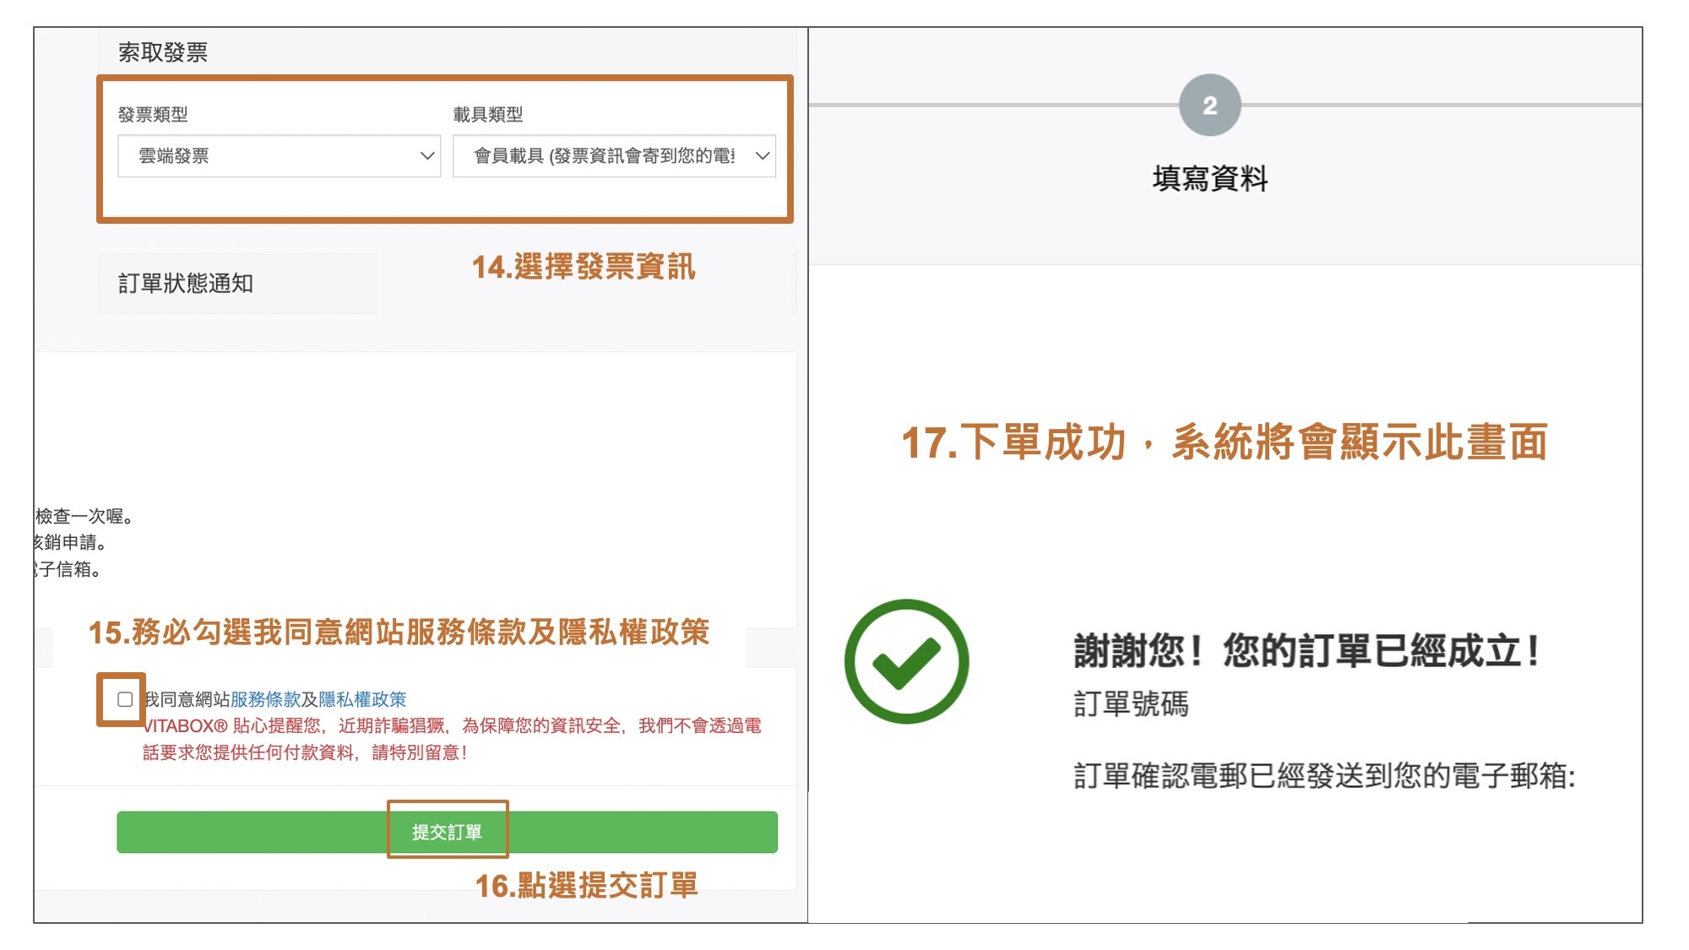1689x950 pixels.
Task: Open the 隱私權政策 link
Action: (x=362, y=699)
